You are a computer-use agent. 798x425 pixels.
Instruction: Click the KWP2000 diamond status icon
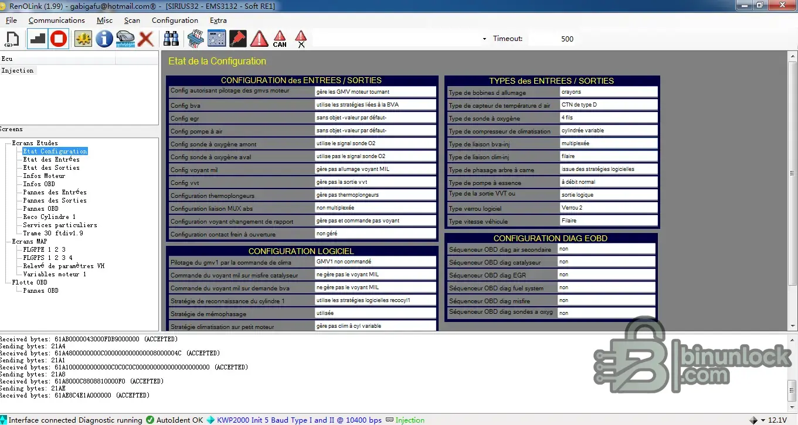(210, 420)
